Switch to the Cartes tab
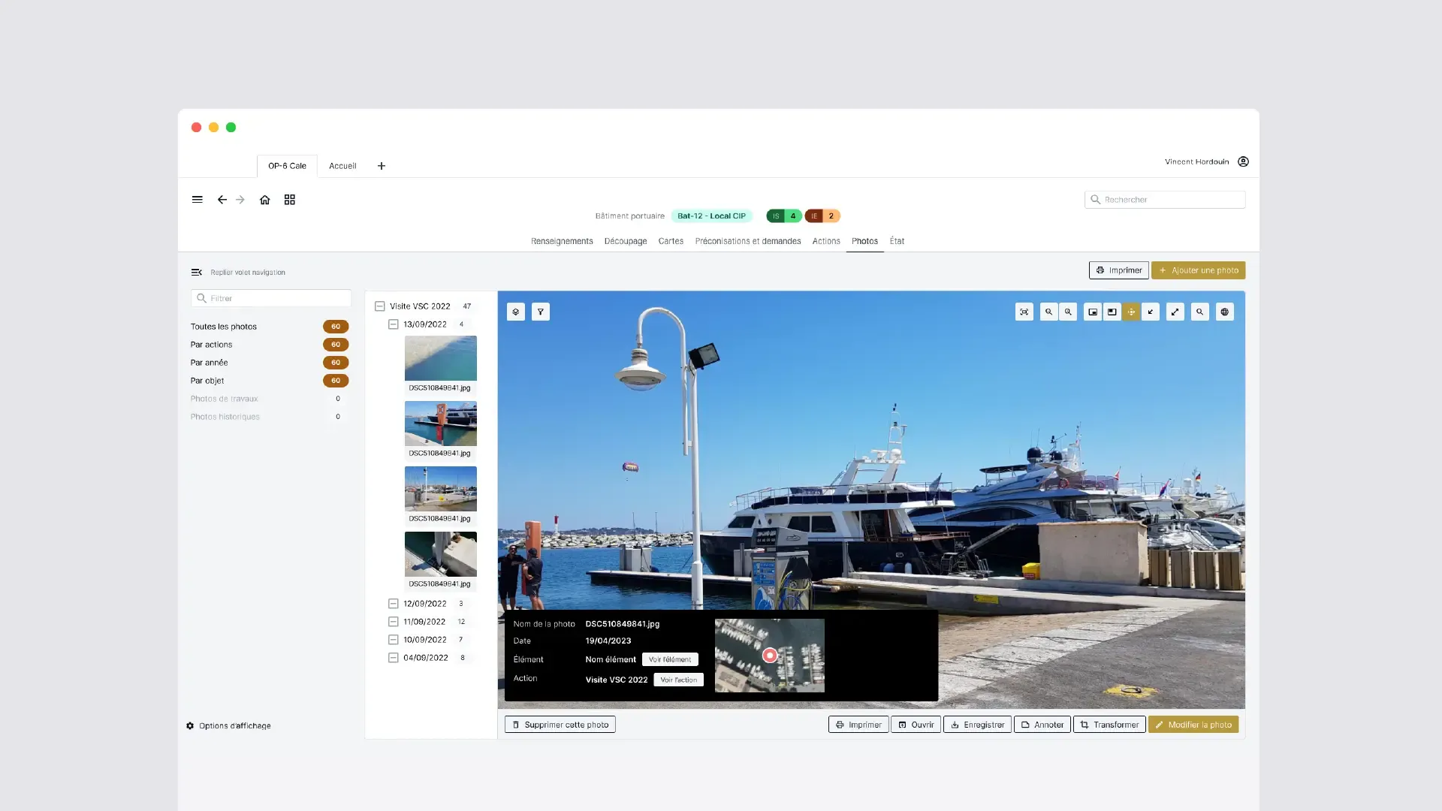Screen dimensions: 1442x811 click(671, 241)
